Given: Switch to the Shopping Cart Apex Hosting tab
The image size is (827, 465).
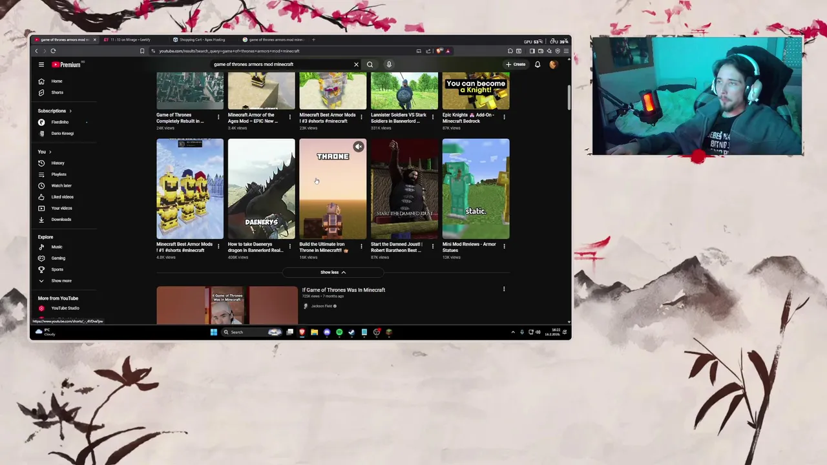Looking at the screenshot, I should point(202,40).
